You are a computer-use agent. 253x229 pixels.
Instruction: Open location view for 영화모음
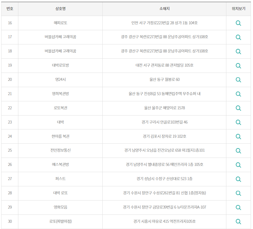tap(238, 207)
